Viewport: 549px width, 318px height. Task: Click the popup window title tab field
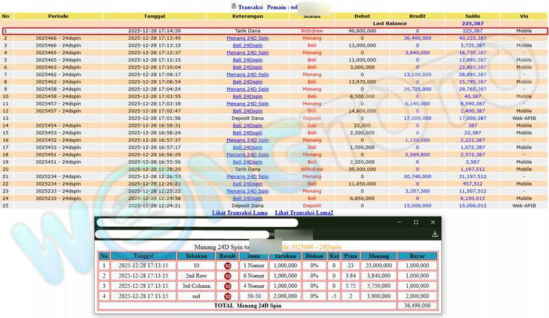[x=198, y=223]
